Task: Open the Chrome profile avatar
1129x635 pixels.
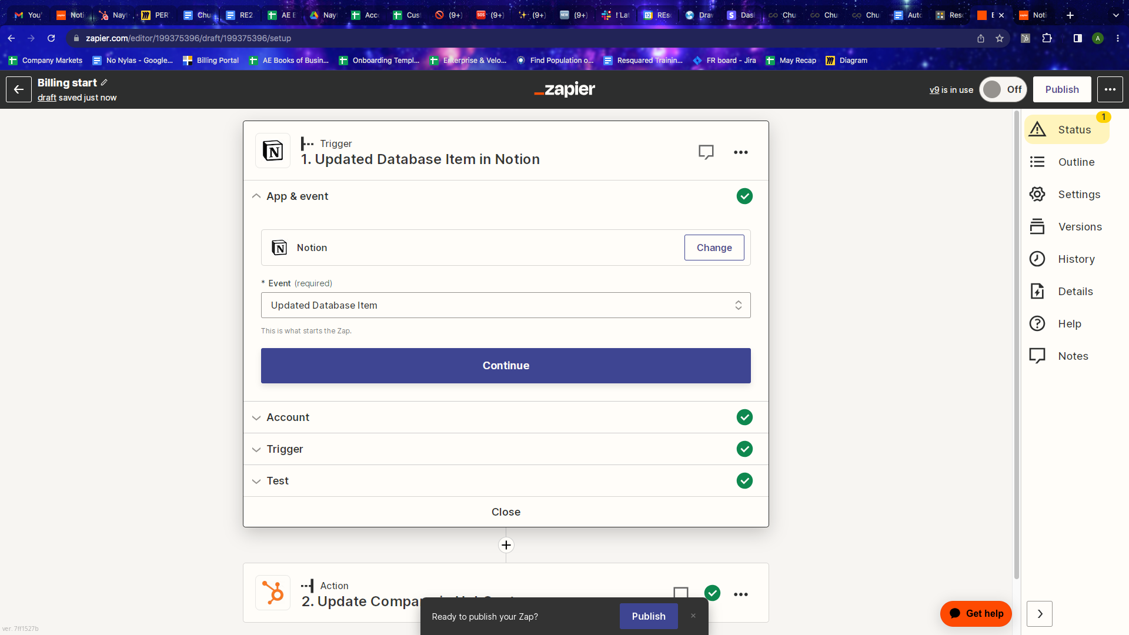Action: pyautogui.click(x=1098, y=38)
